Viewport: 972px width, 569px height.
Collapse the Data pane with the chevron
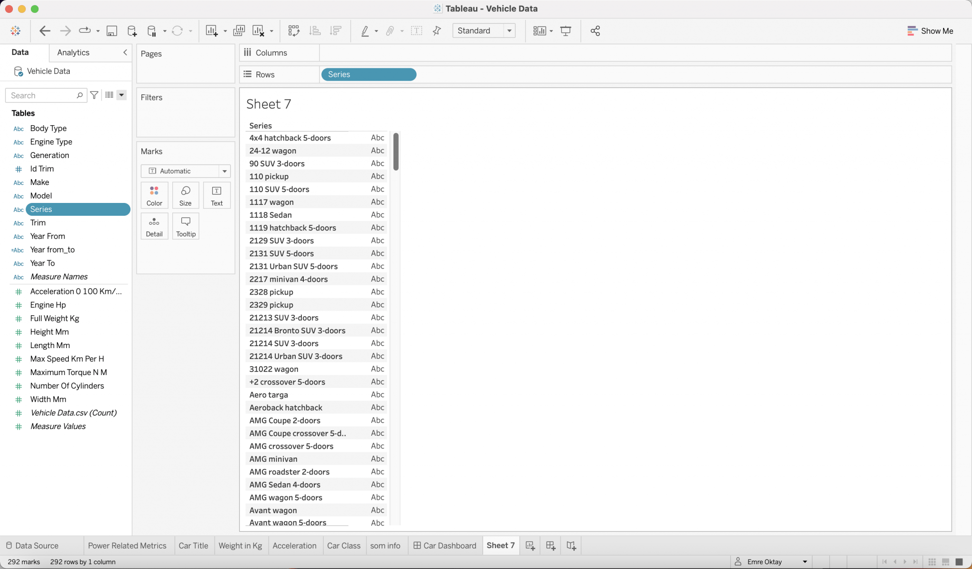(125, 53)
